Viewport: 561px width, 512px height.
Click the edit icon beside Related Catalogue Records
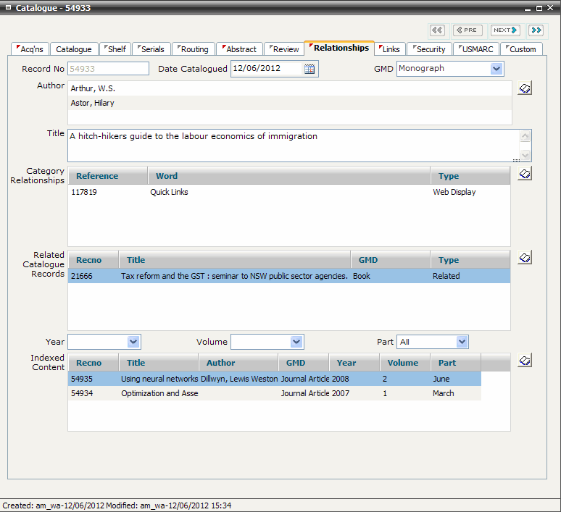pyautogui.click(x=525, y=258)
